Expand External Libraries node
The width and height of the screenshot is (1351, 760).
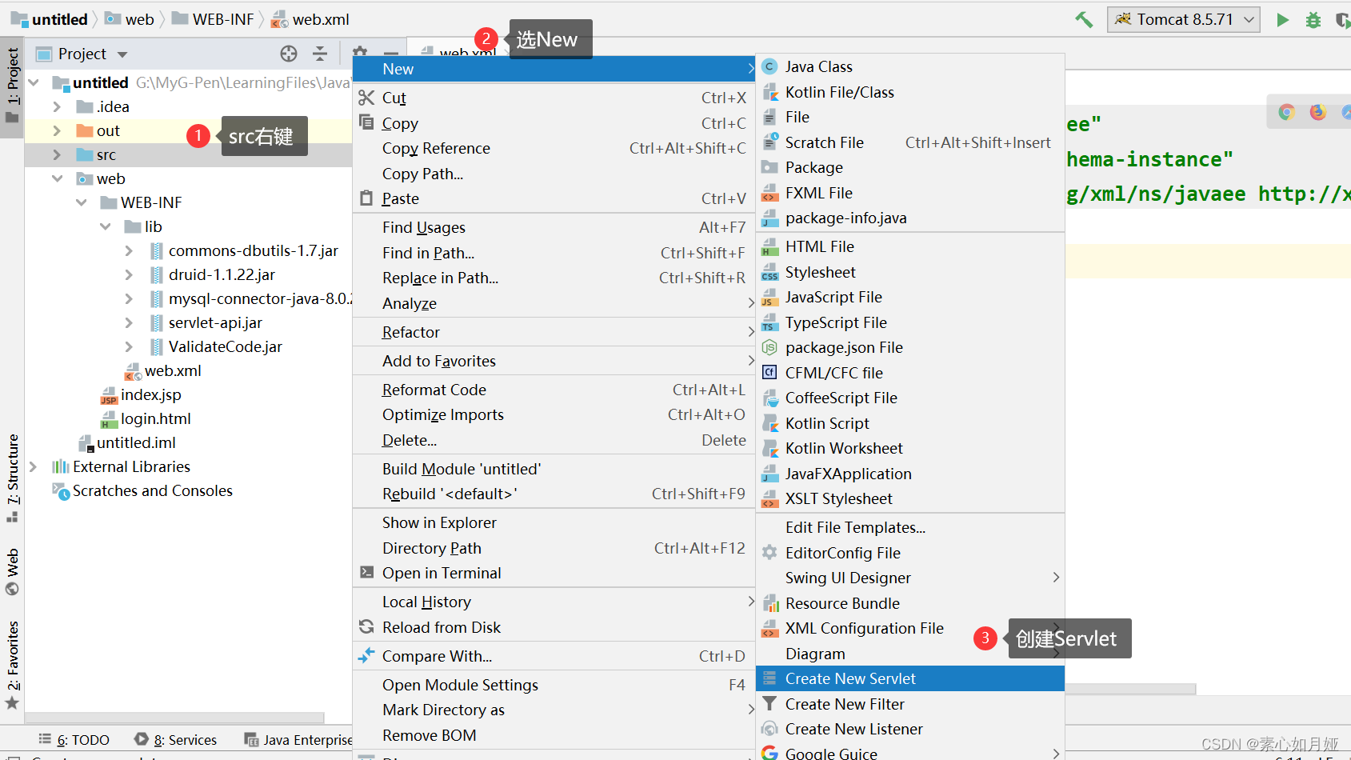click(33, 466)
